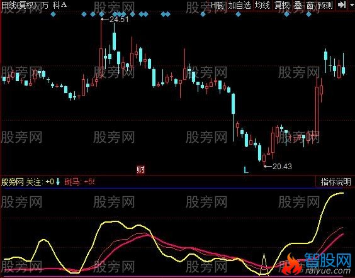Click the blue diamond below 加自选 button
The image size is (355, 278).
(238, 14)
